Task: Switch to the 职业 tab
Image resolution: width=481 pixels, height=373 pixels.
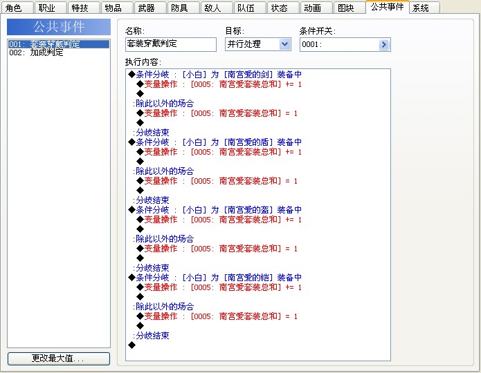Action: (x=51, y=8)
